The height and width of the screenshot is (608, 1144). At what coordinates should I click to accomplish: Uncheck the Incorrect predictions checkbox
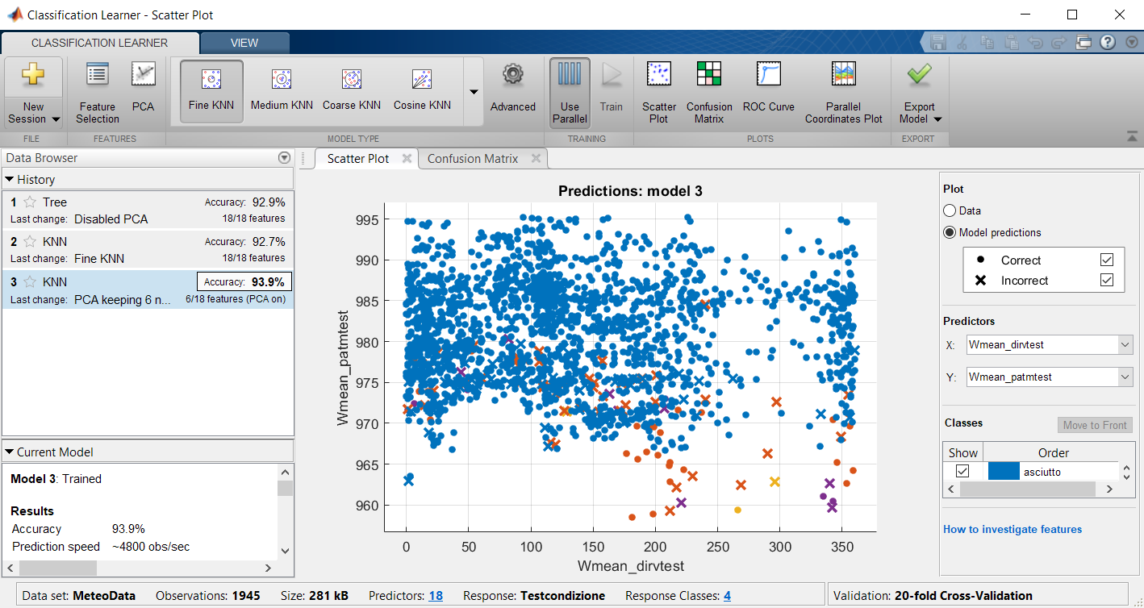1107,281
